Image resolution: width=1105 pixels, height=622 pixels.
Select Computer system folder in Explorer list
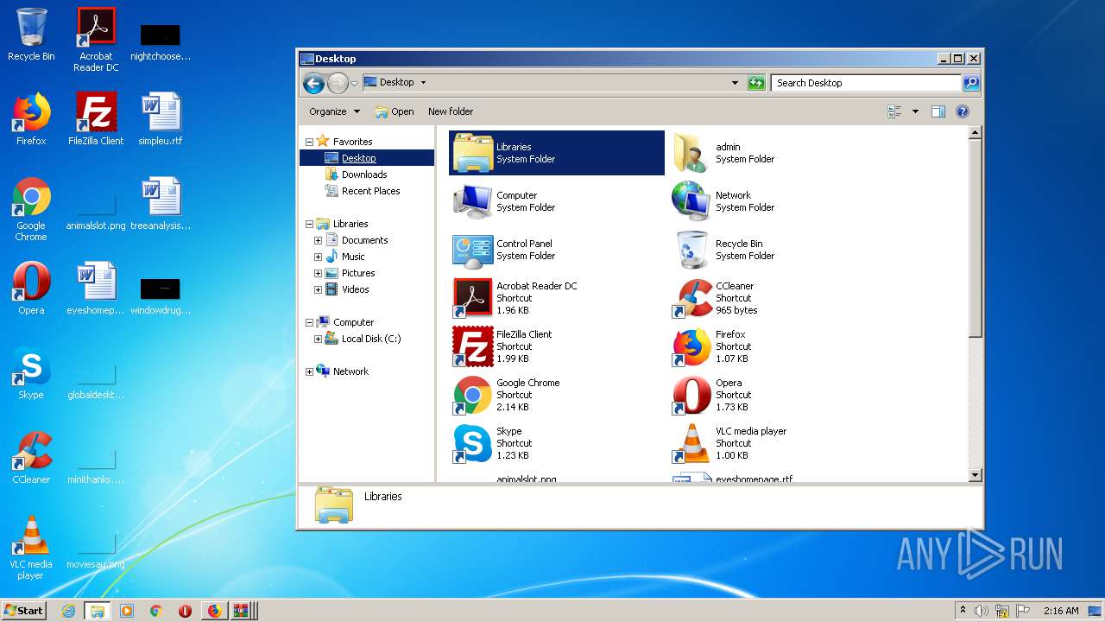557,201
